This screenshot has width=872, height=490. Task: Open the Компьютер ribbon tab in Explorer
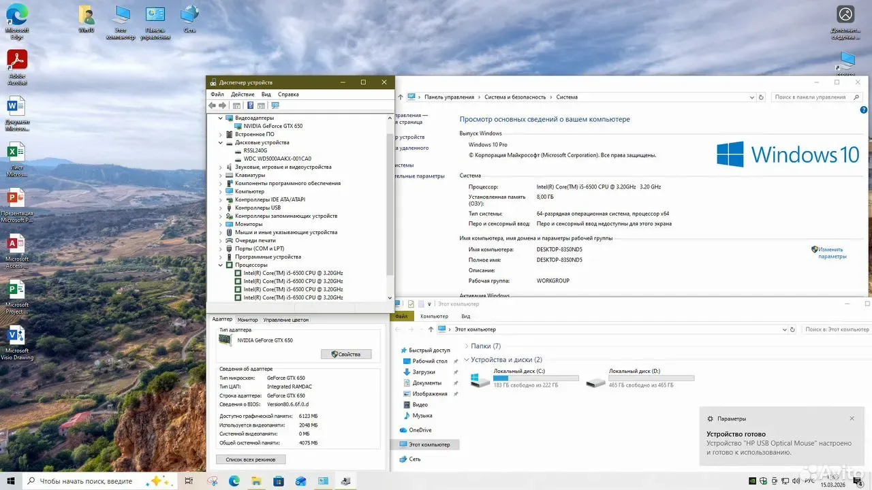tap(434, 316)
